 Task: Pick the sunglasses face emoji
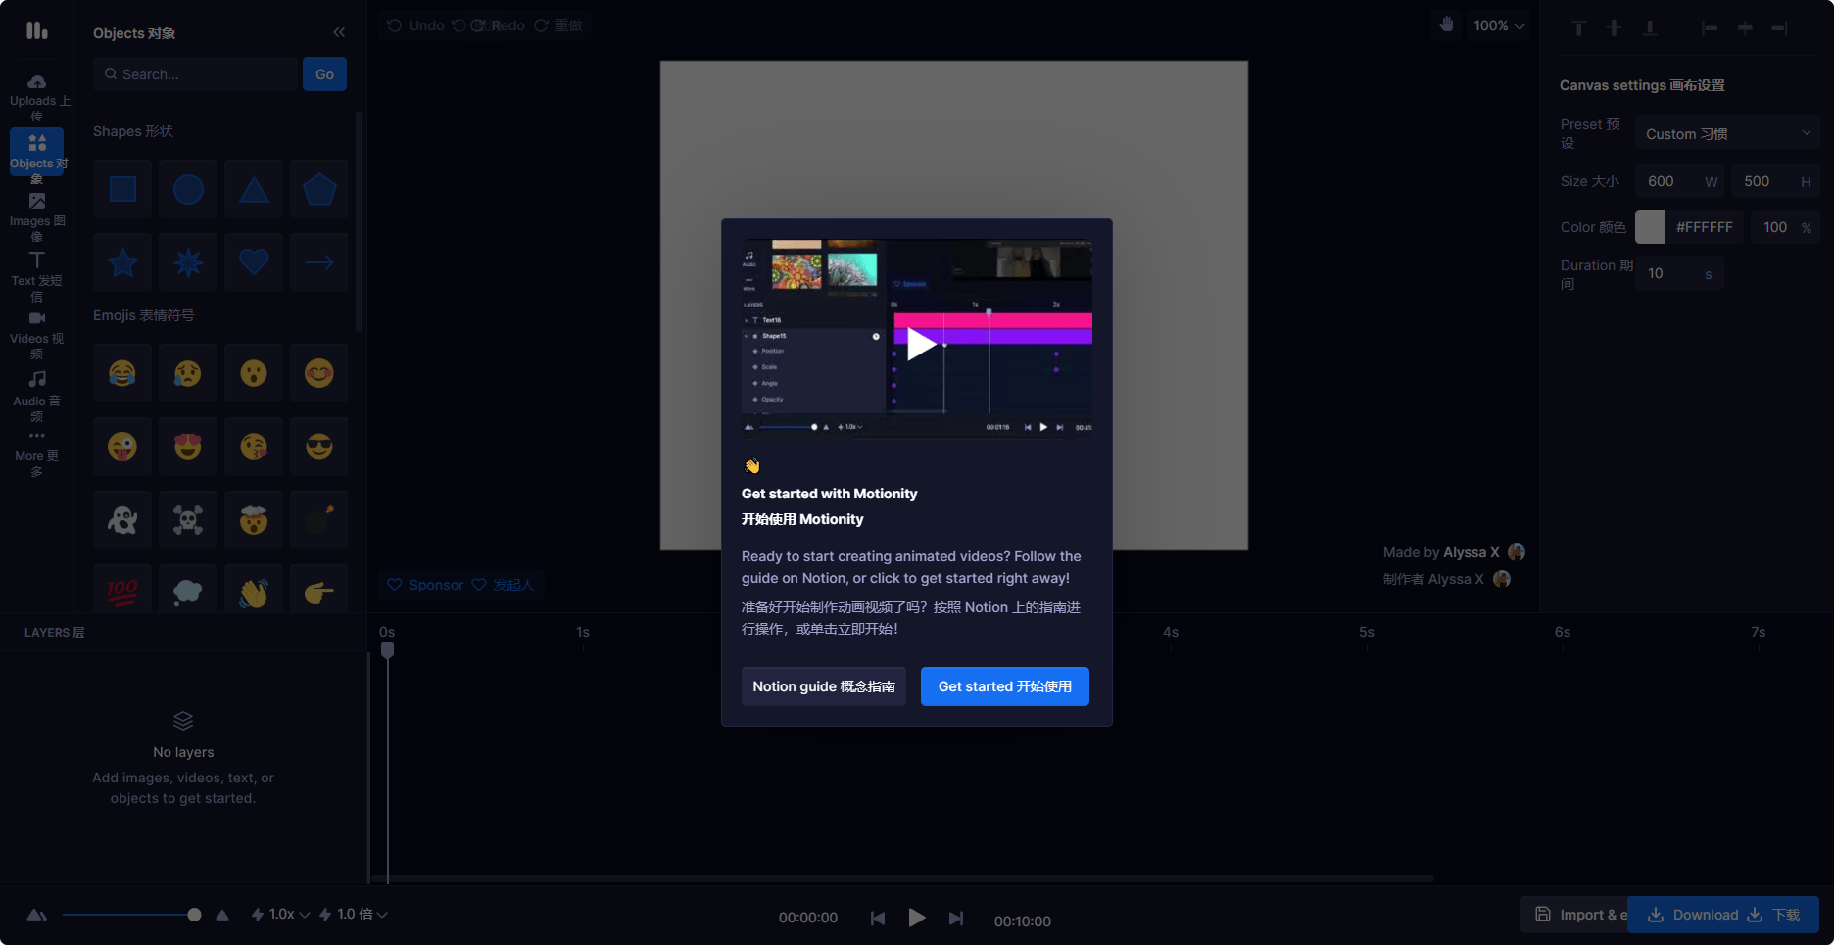pyautogui.click(x=319, y=447)
